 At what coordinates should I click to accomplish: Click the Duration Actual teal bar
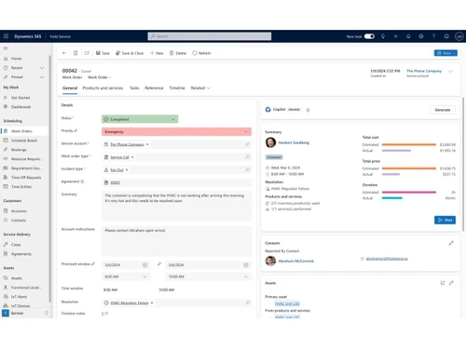click(x=392, y=198)
